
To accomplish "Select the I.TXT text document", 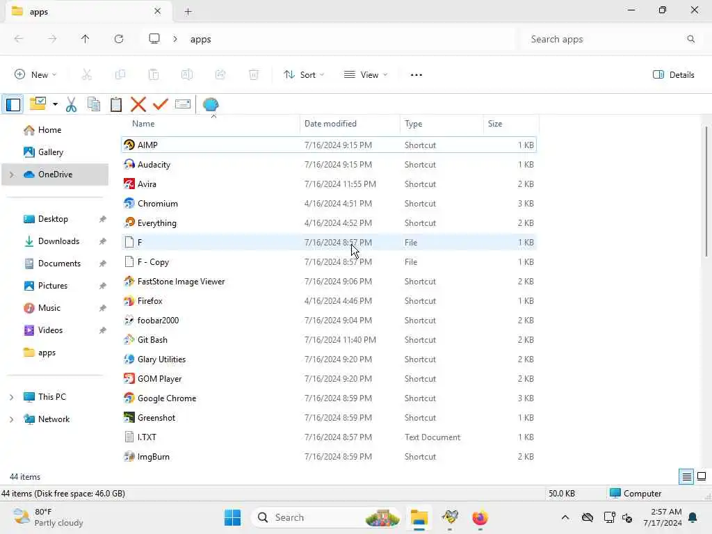I will pos(329,437).
